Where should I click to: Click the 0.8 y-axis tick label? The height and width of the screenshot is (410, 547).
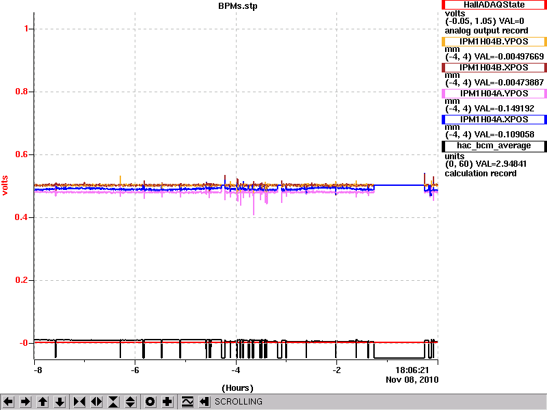coord(22,92)
